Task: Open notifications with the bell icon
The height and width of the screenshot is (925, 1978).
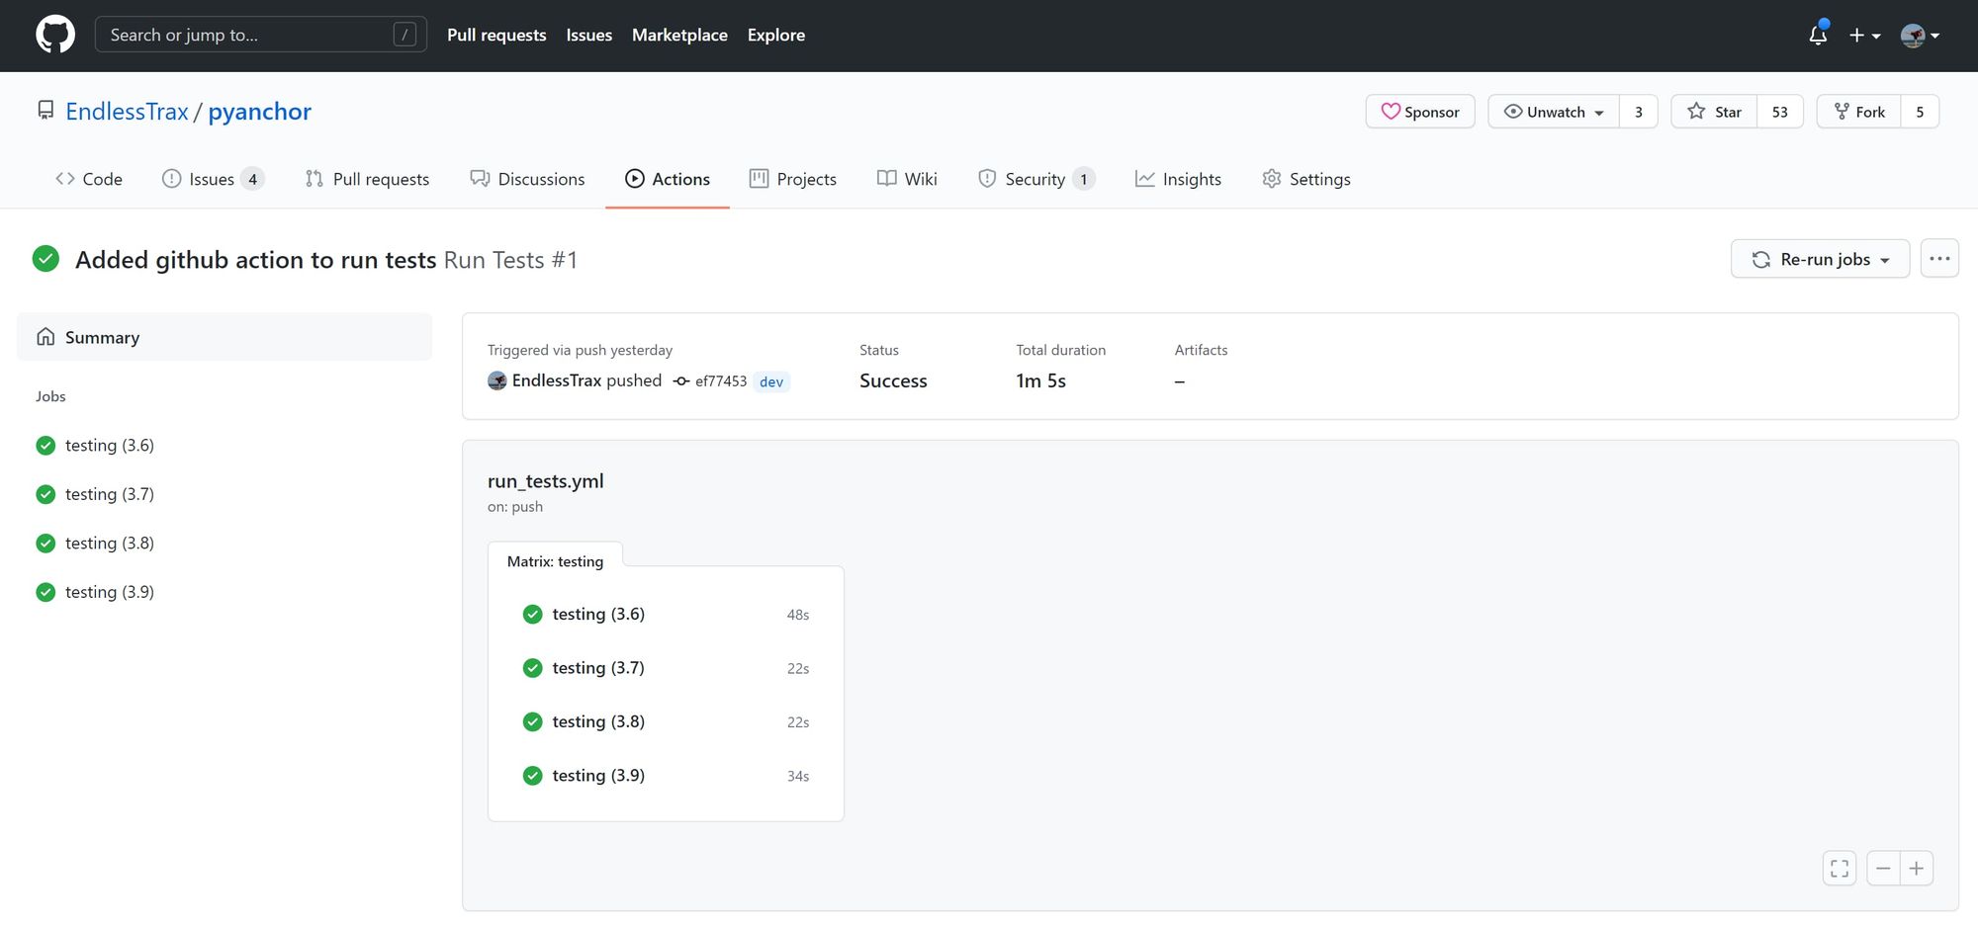Action: click(x=1817, y=35)
